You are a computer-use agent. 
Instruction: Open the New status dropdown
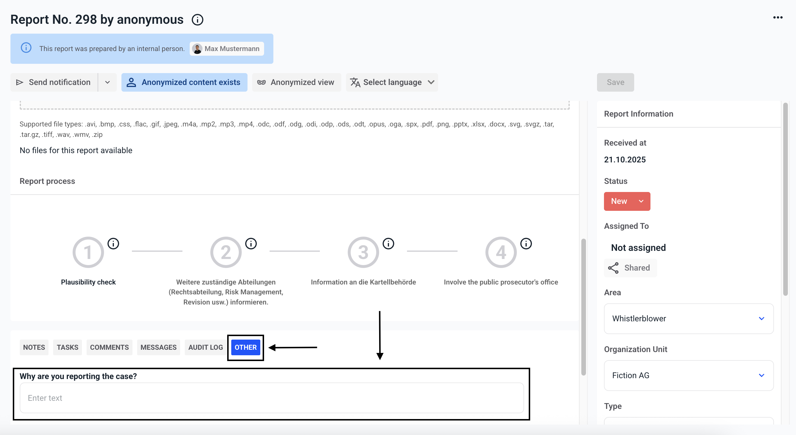(627, 201)
